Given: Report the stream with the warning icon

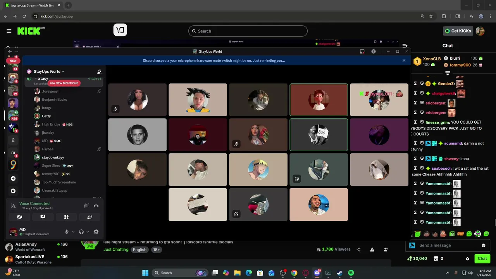Looking at the screenshot, I should (372, 250).
